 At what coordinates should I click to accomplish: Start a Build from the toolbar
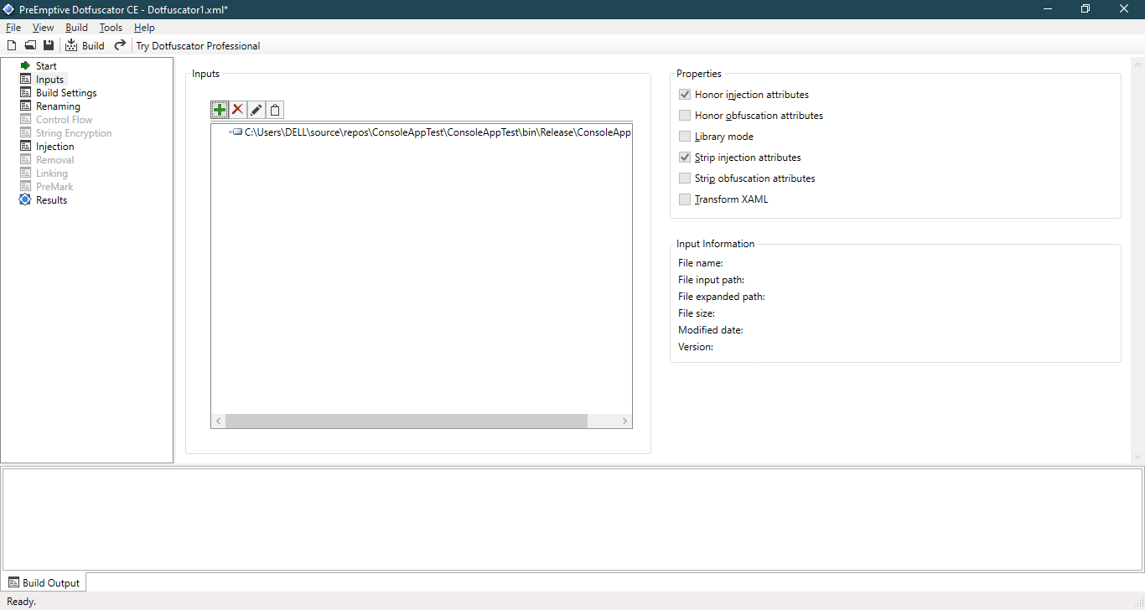85,45
